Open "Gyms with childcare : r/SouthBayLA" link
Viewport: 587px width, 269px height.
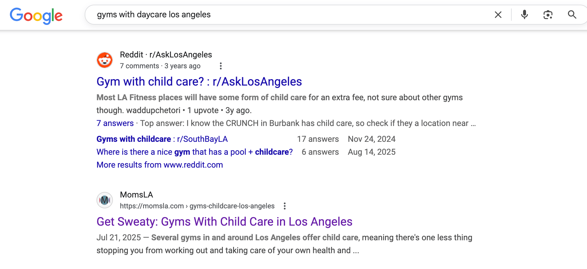point(162,139)
